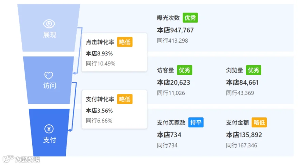Select the blue 持平 badge

tap(196, 122)
